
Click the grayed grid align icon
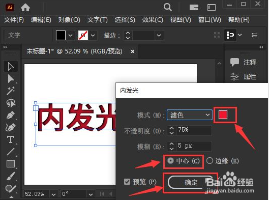coord(217,35)
